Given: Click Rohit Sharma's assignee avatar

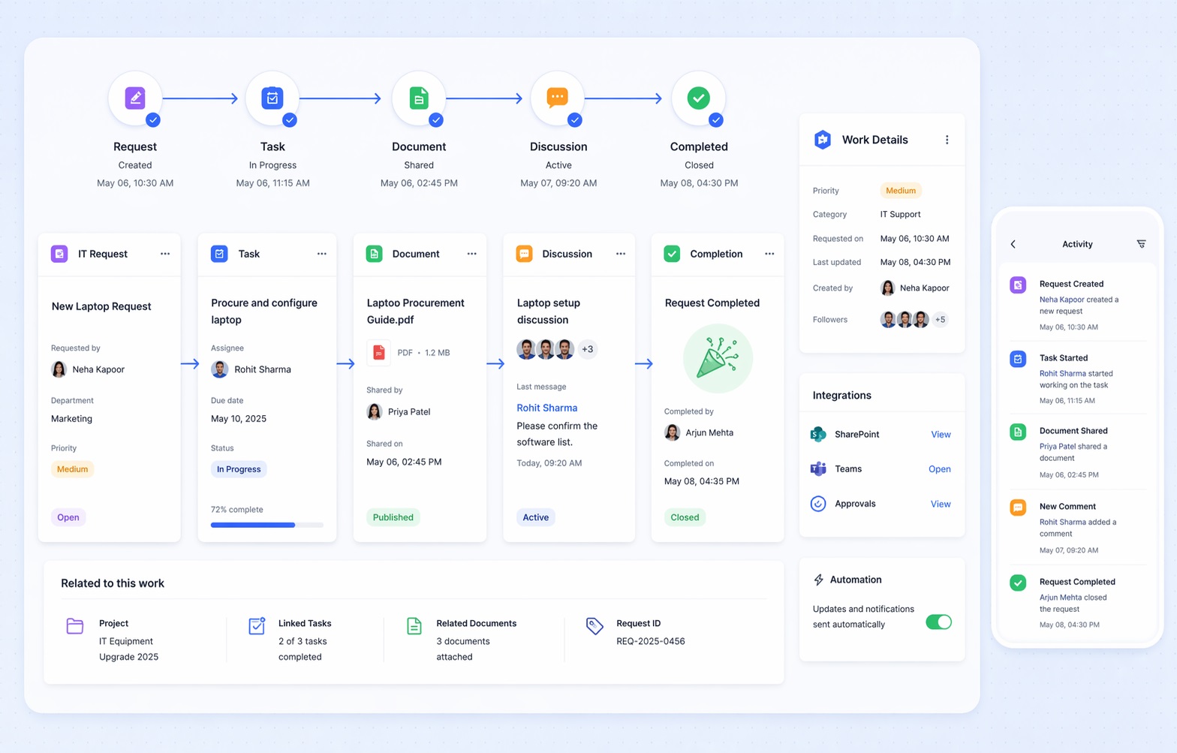Looking at the screenshot, I should [x=219, y=369].
